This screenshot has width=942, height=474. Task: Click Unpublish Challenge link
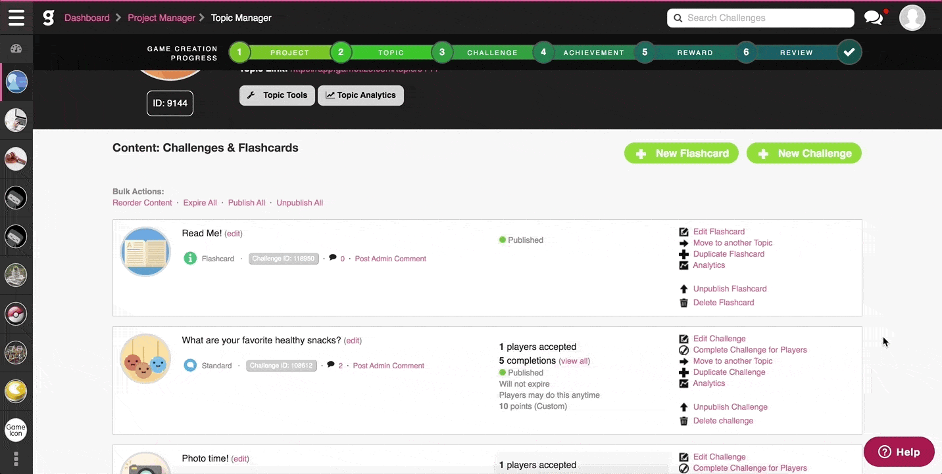pyautogui.click(x=730, y=407)
